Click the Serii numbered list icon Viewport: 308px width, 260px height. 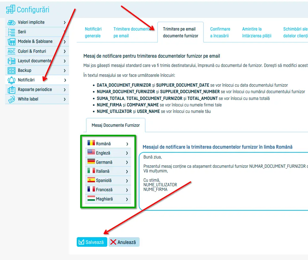(11, 32)
